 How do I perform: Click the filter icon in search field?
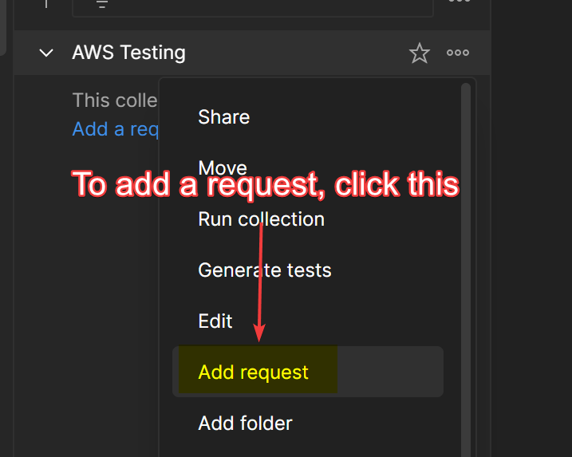pyautogui.click(x=102, y=4)
